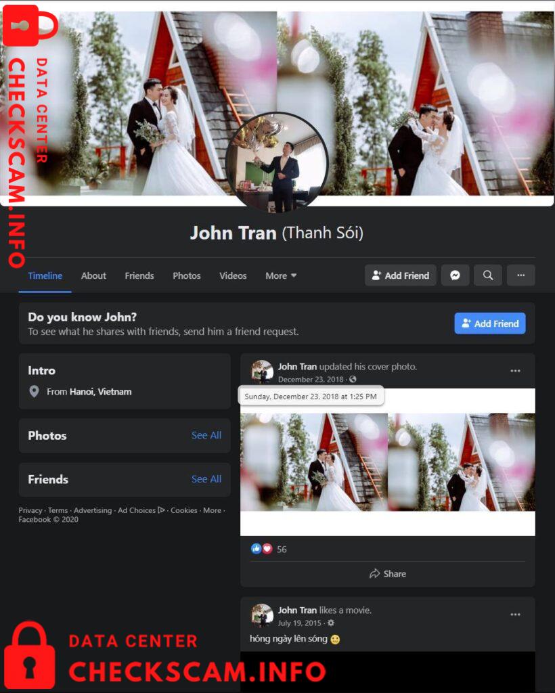Click the profile name John Tran (Thanh Sói)
The image size is (555, 693).
277,233
